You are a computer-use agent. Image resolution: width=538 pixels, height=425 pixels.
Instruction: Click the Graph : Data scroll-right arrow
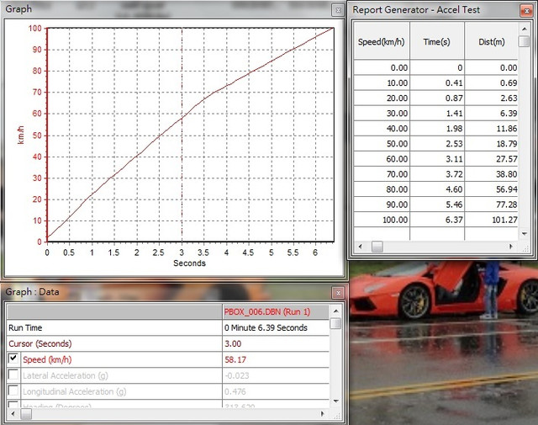323,414
